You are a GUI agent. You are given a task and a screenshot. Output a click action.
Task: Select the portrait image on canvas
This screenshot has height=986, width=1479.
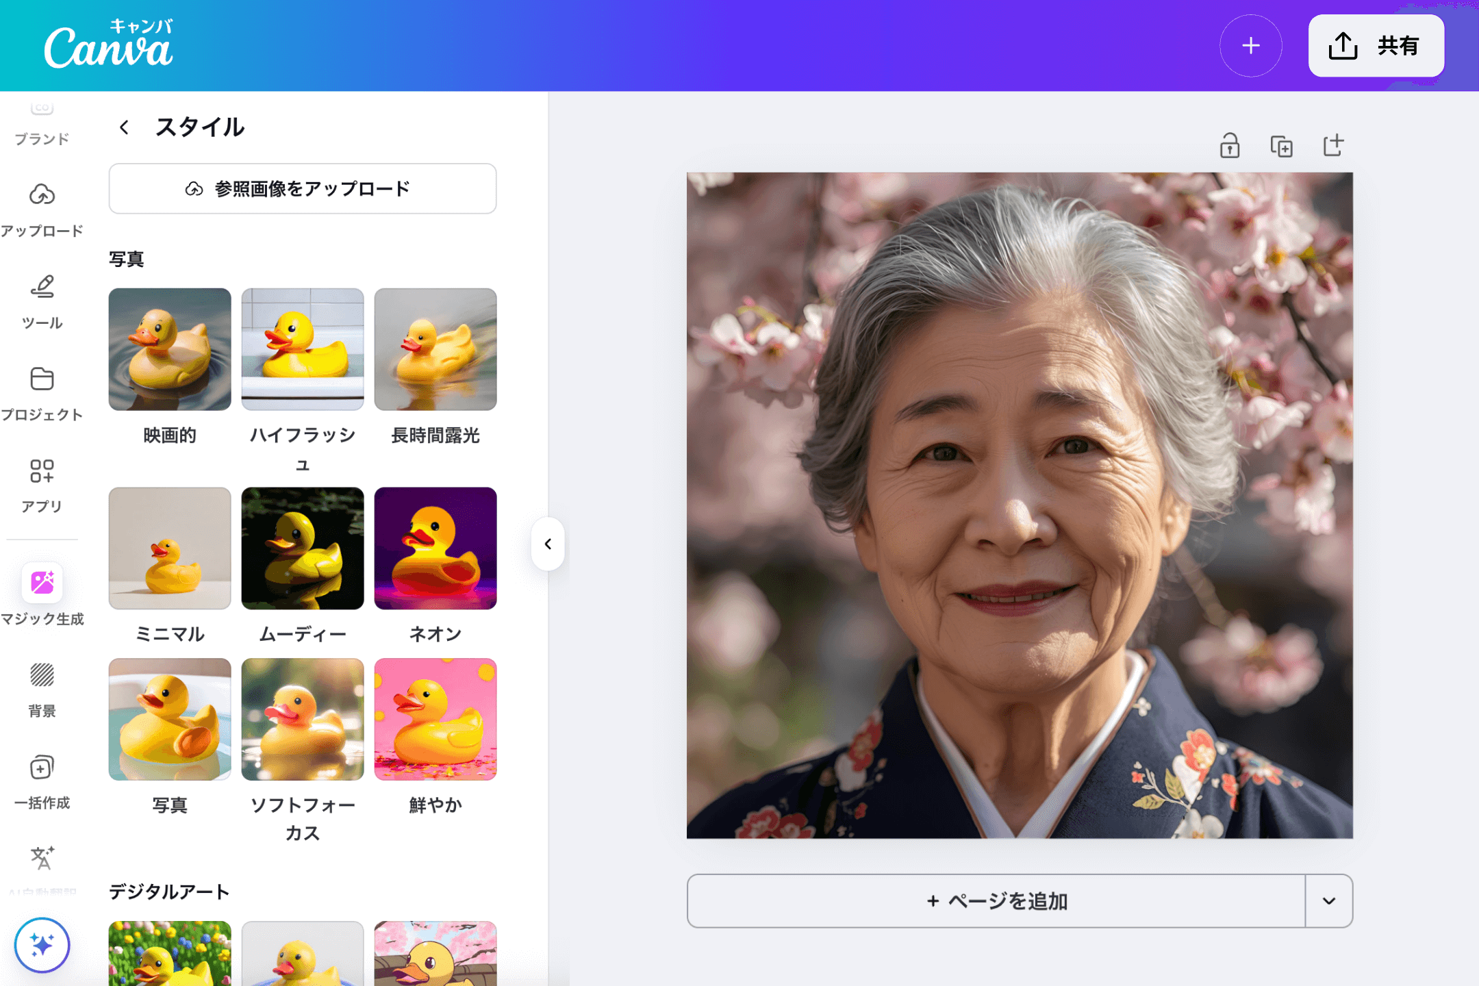1020,505
